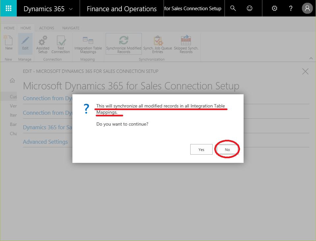Open Integration Table Mappings

pos(88,44)
